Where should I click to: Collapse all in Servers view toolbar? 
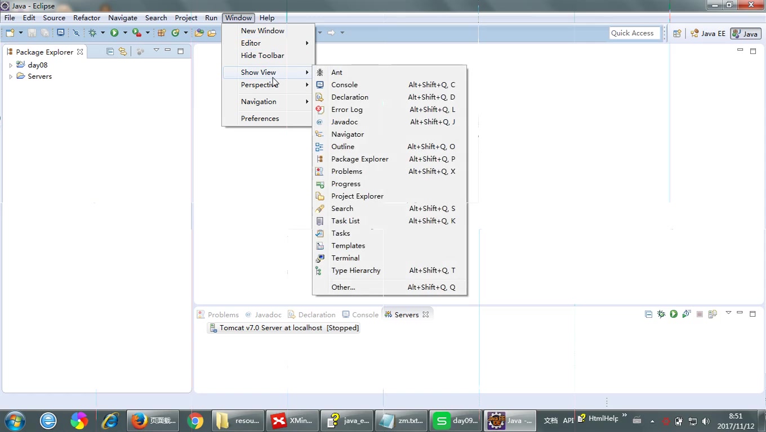648,314
